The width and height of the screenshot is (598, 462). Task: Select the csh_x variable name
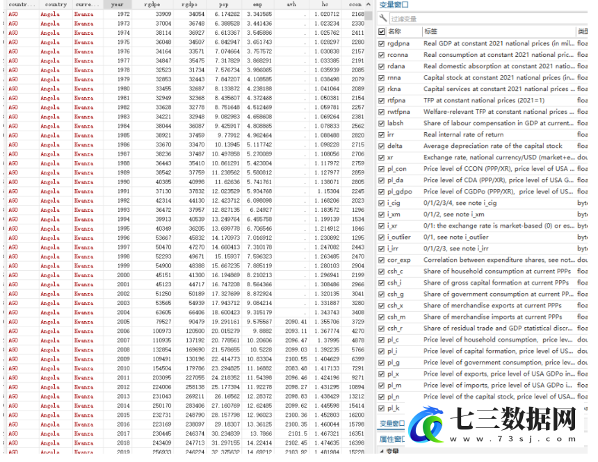[395, 306]
